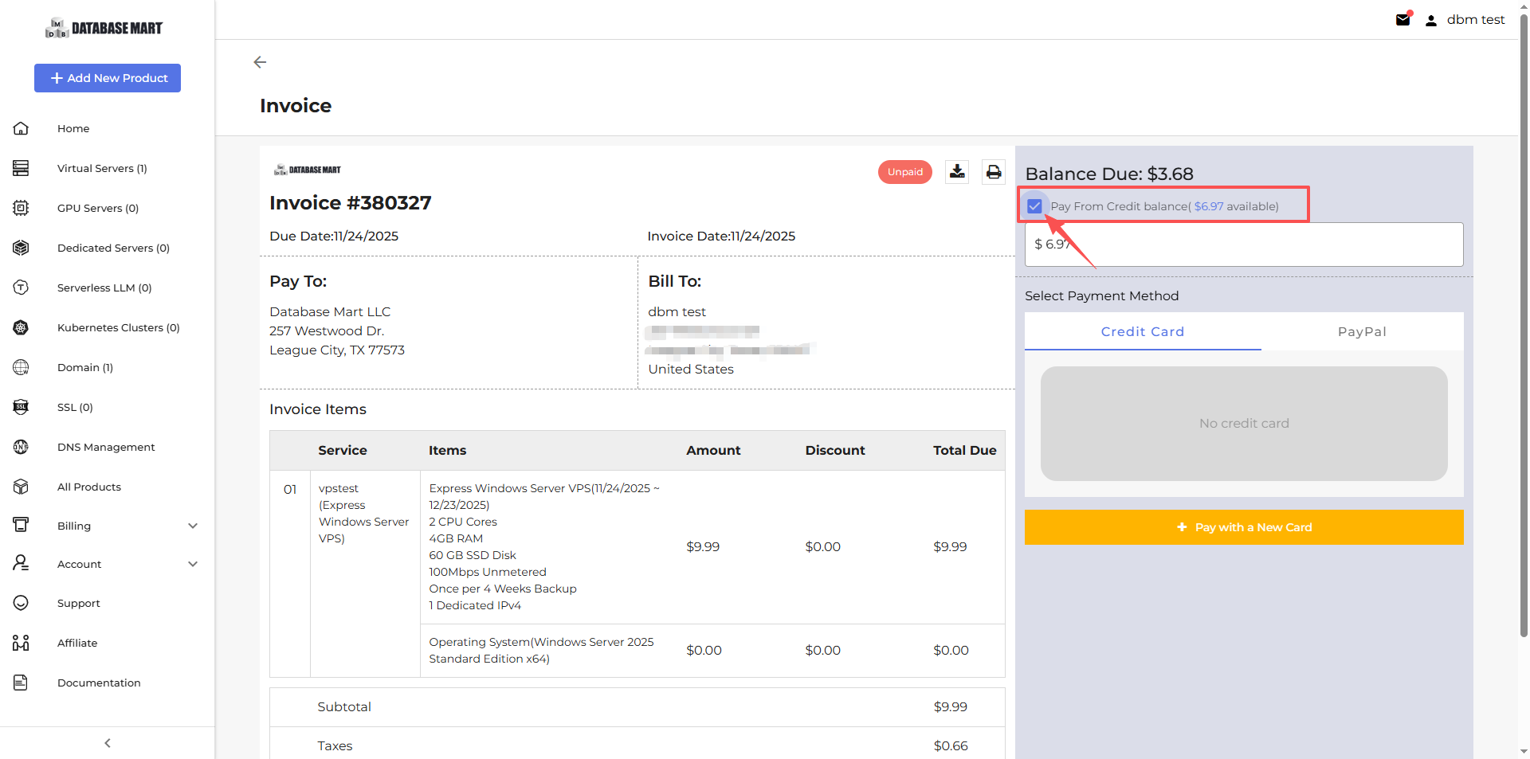Screen dimensions: 1530x759
Task: Click the Balance Due: $3.68 text
Action: click(x=1109, y=174)
